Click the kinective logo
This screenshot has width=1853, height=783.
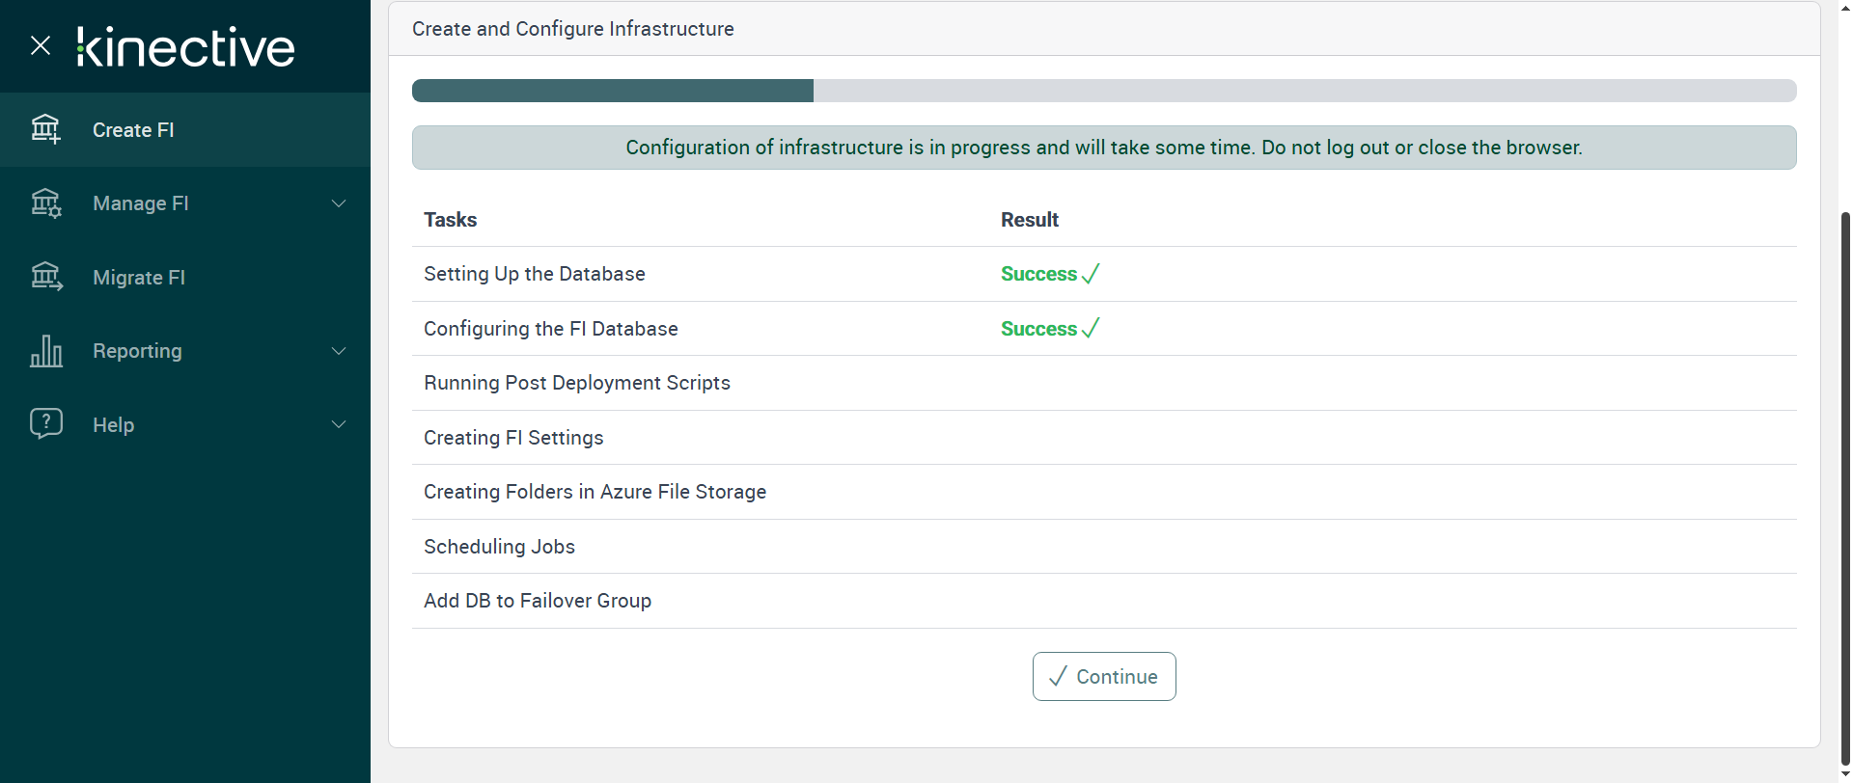coord(186,47)
